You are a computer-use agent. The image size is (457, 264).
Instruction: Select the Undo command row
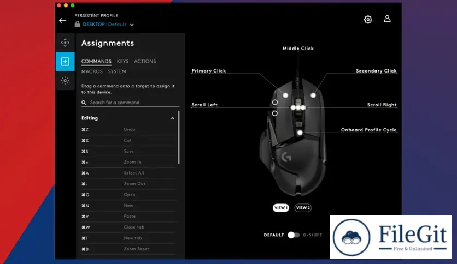coord(129,130)
